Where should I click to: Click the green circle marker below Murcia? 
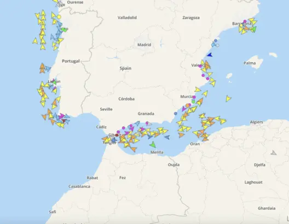[193, 101]
